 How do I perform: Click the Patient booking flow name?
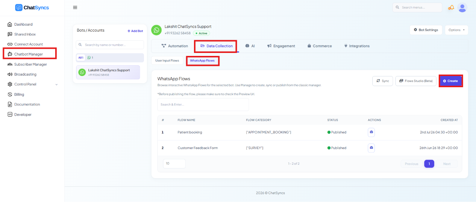point(190,132)
